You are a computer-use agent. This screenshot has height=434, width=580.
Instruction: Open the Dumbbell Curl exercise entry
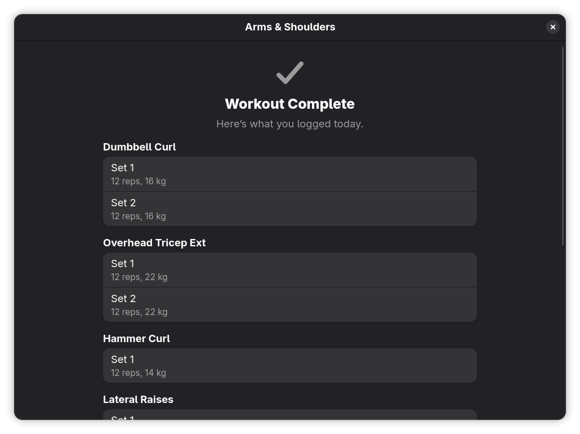(x=139, y=147)
